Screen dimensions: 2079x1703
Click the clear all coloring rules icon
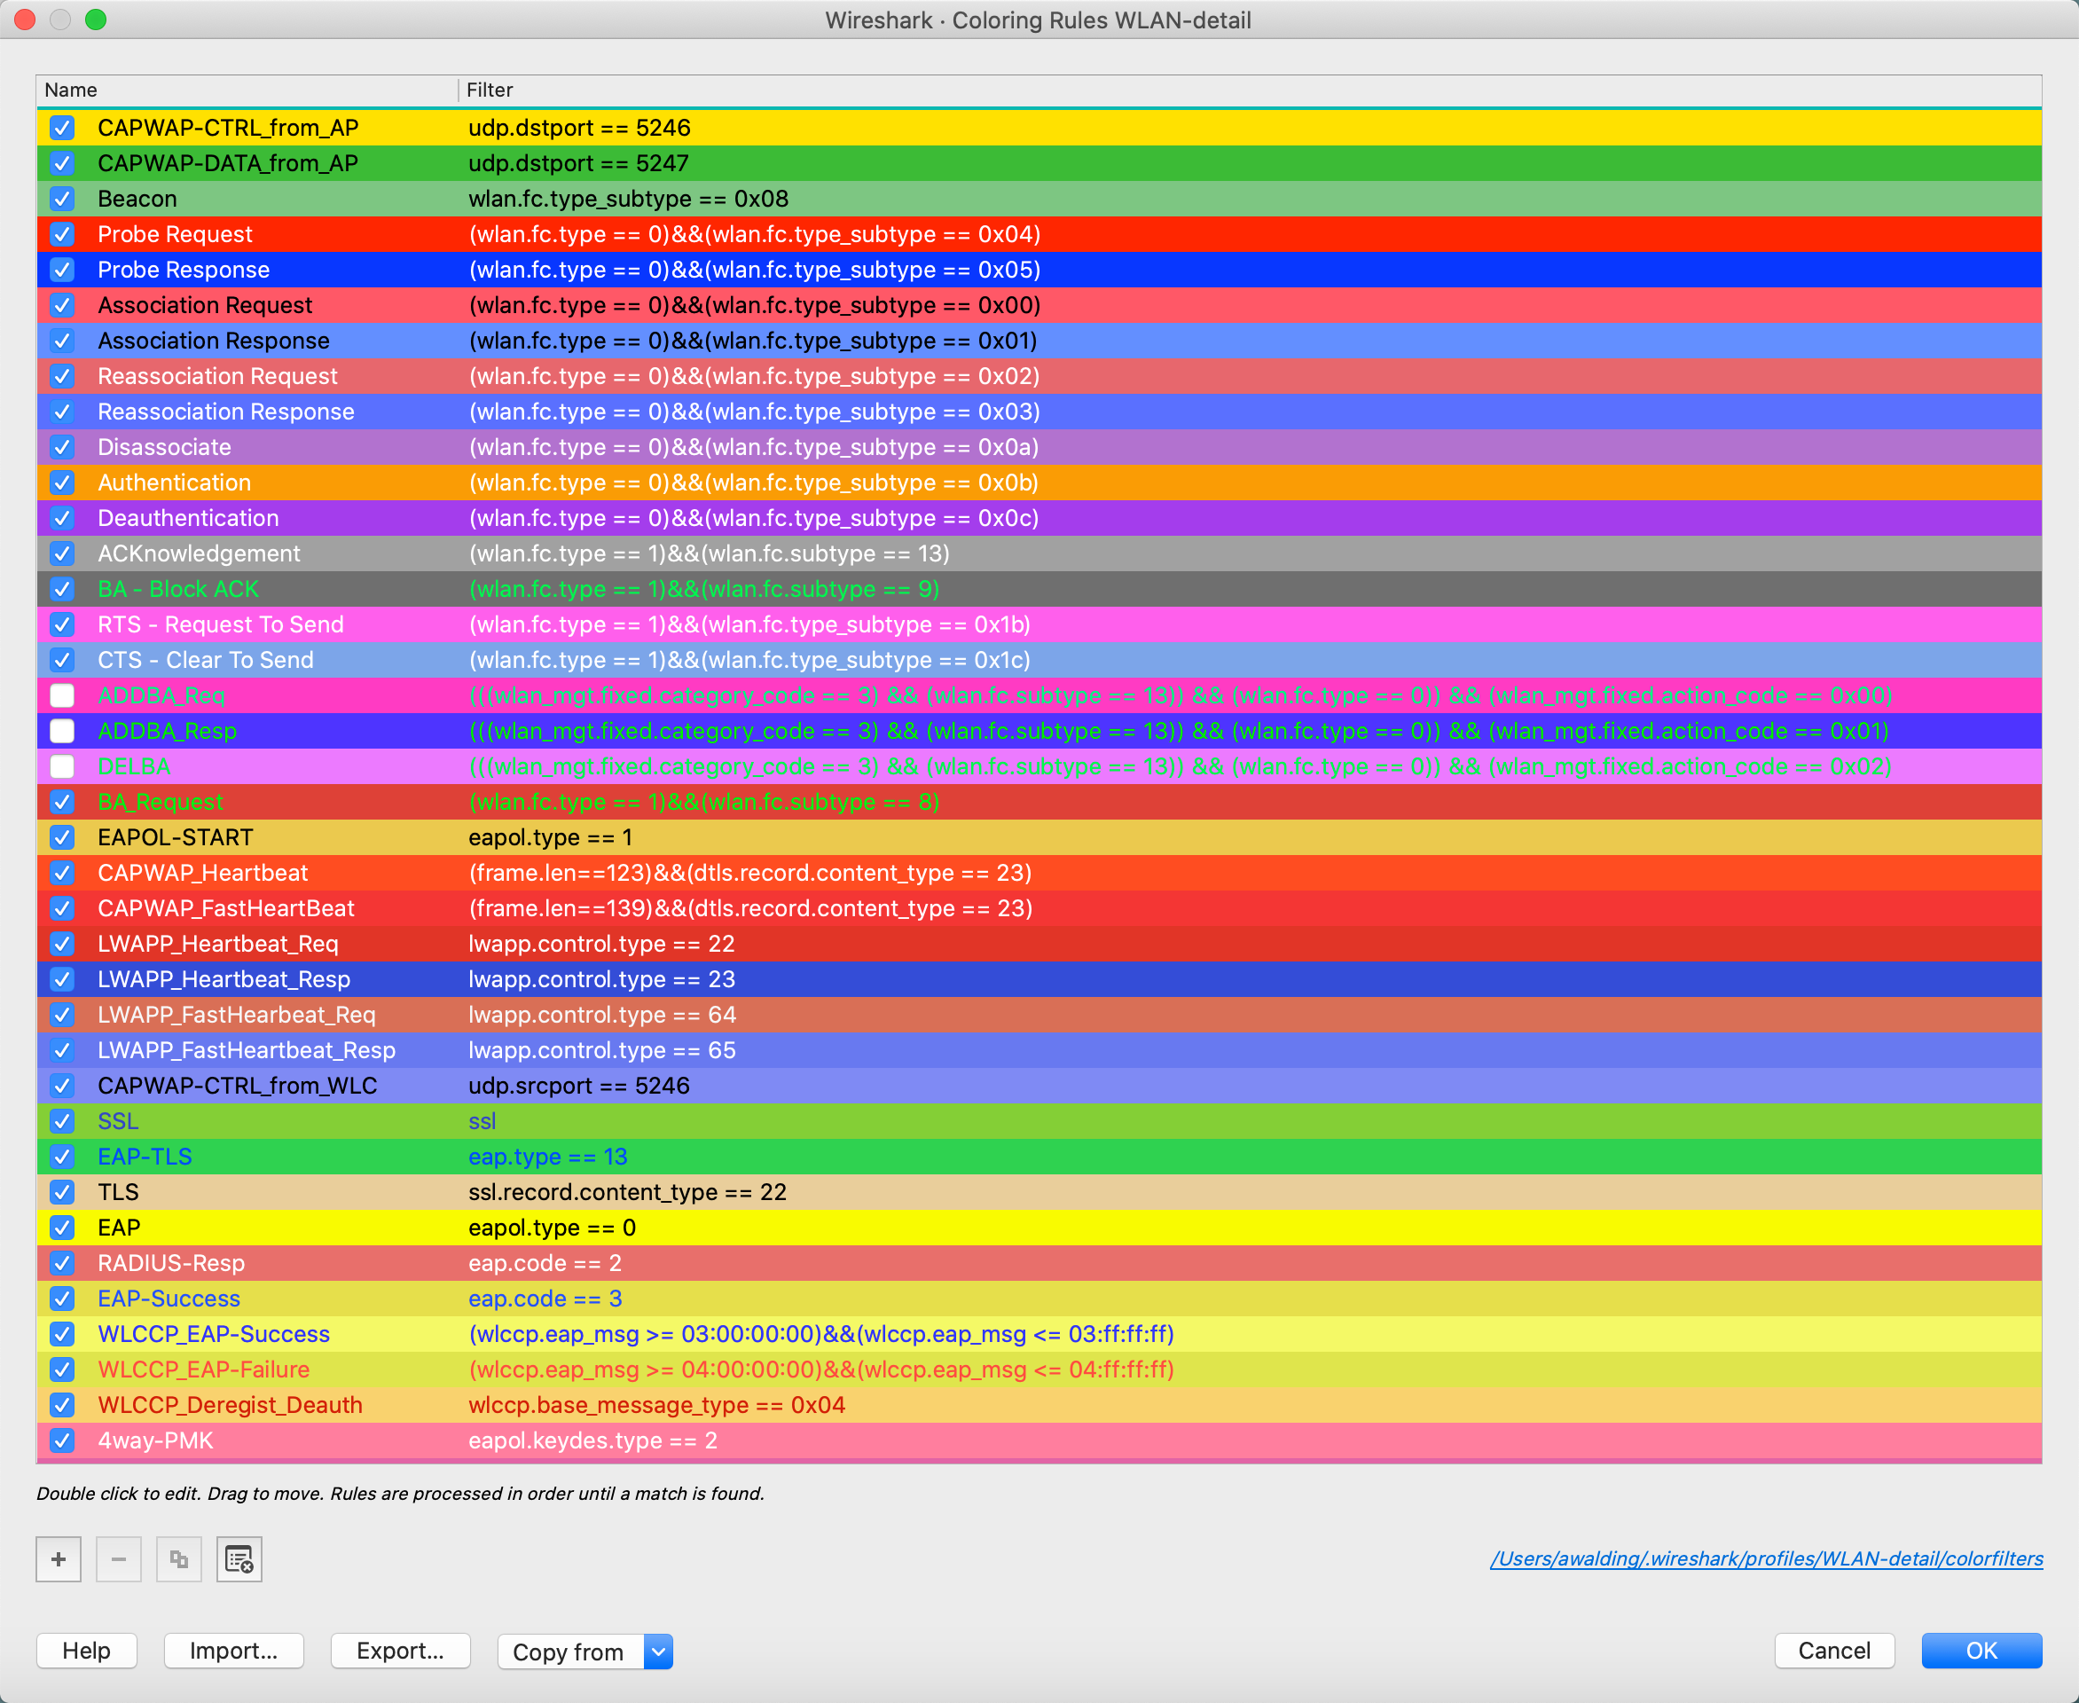tap(239, 1558)
